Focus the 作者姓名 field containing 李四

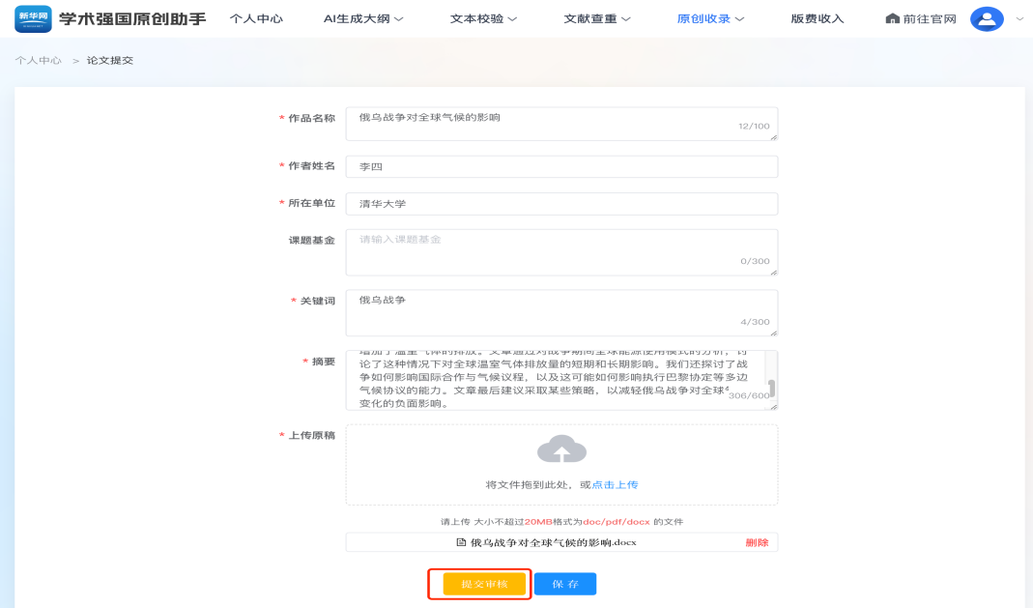click(560, 166)
